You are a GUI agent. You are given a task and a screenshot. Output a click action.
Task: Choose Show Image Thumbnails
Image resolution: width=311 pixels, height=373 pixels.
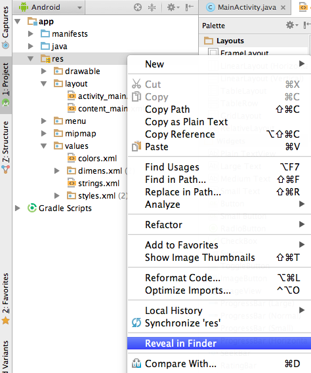point(219,258)
